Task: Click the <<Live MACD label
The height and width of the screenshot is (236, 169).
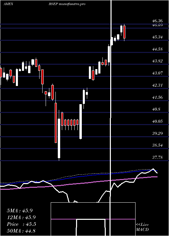Action: (142, 227)
